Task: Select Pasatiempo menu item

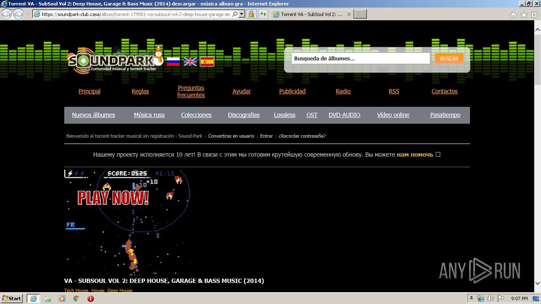Action: 445,115
